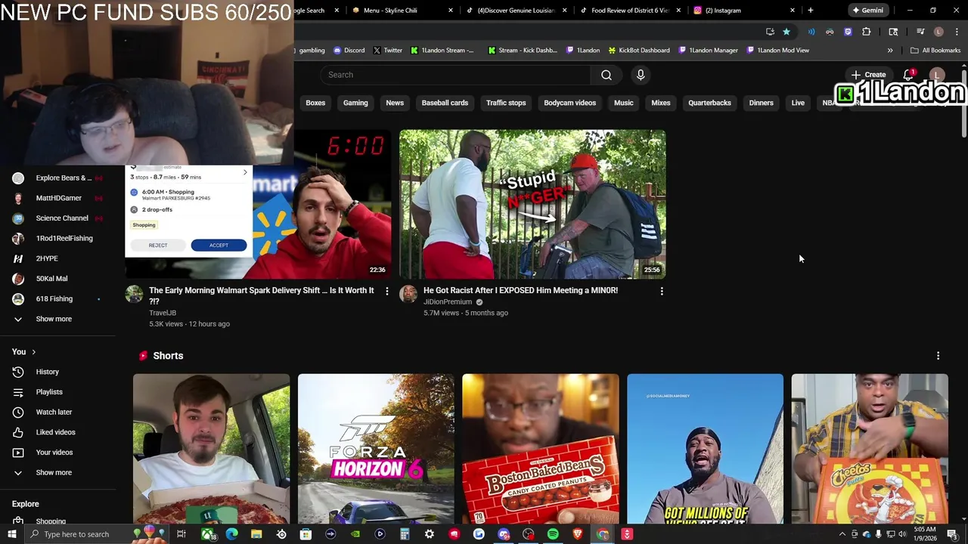Open Windows settings gear in taskbar
The image size is (968, 544).
tap(429, 534)
